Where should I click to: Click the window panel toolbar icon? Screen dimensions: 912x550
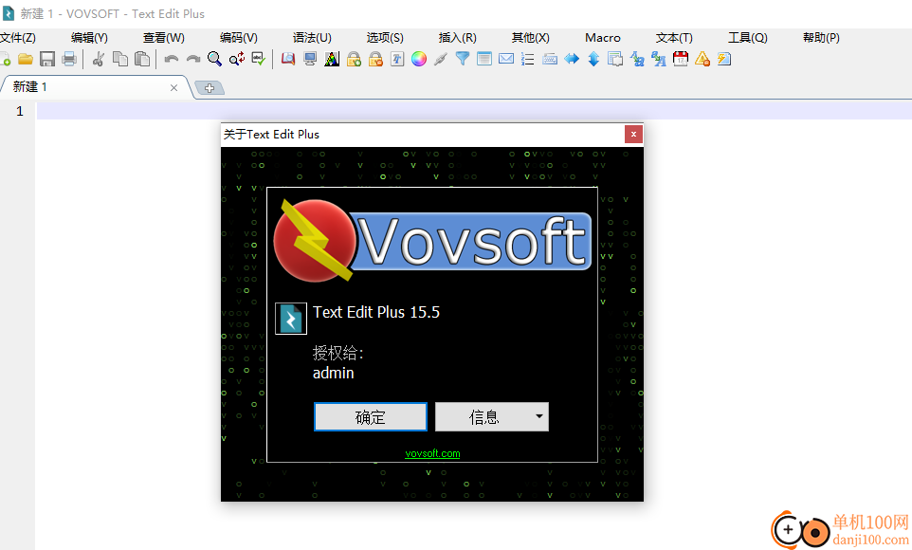pos(484,60)
